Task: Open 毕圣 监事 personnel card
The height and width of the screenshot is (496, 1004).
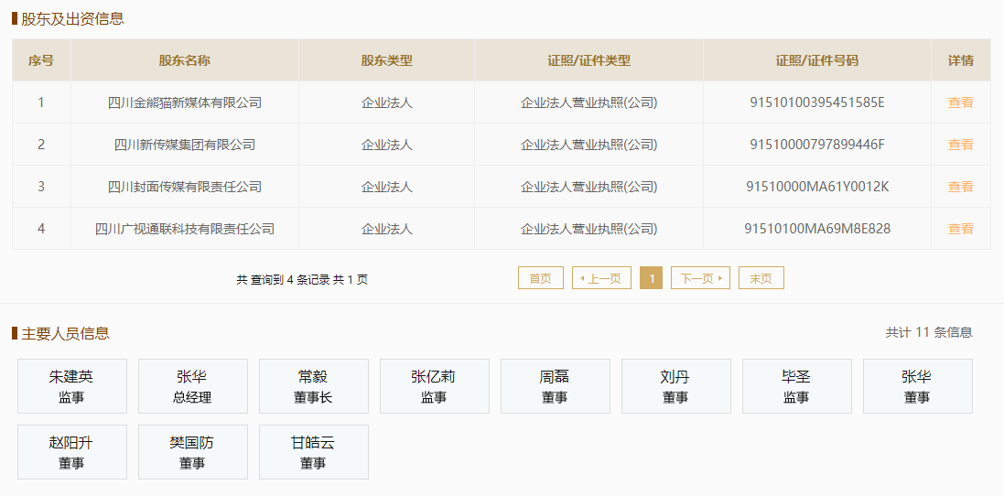Action: pyautogui.click(x=796, y=386)
